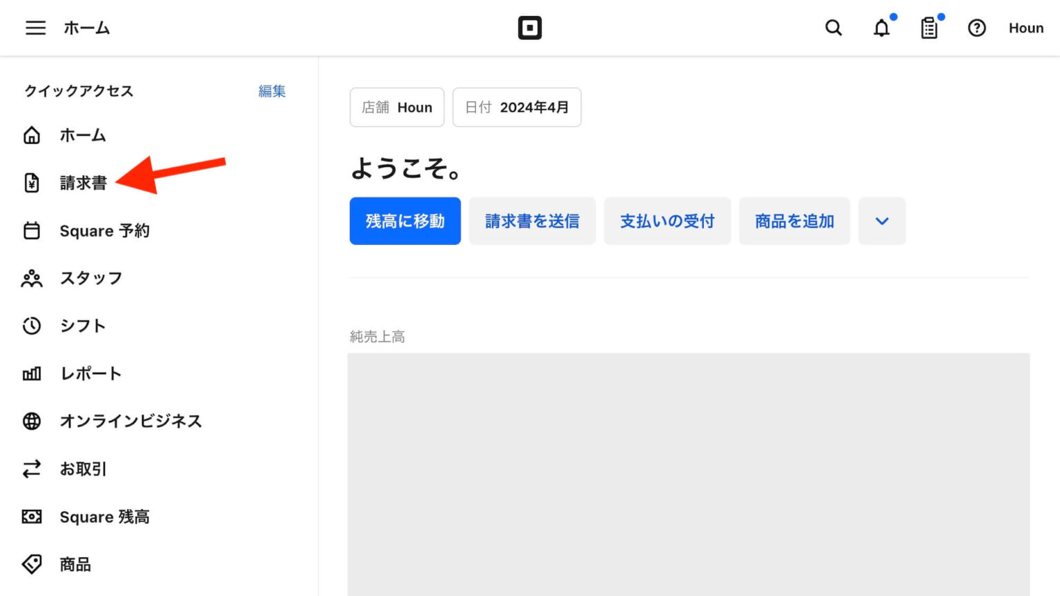The width and height of the screenshot is (1060, 596).
Task: Open the 商品 items tag icon
Action: 32,564
